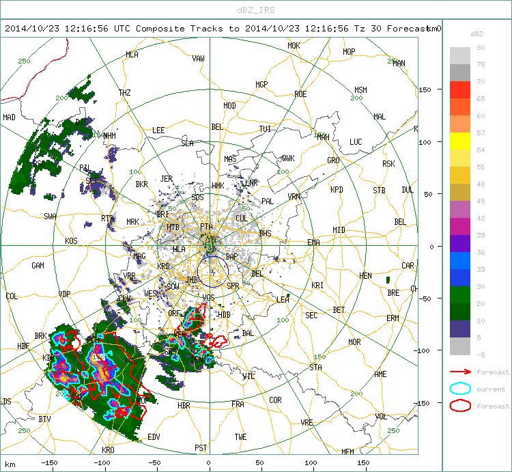This screenshot has width=512, height=472.
Task: Click the -150 tick on the bottom km axis
Action: tap(49, 463)
